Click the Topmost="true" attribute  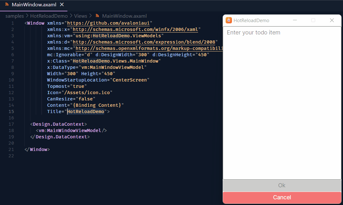point(67,86)
